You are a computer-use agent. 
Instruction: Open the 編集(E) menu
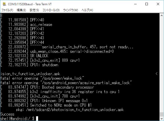21,10
